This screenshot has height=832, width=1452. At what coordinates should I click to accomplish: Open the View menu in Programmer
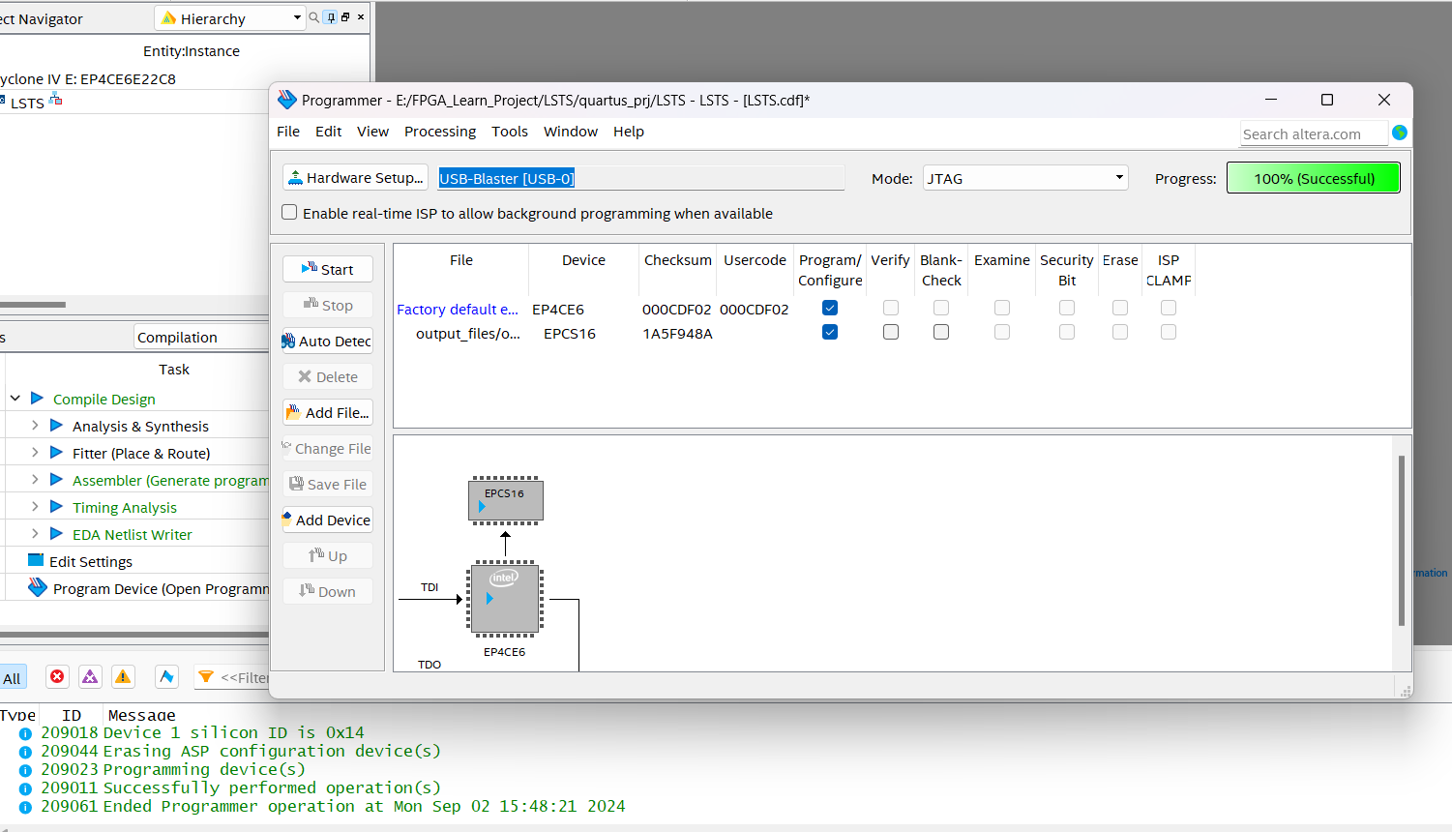coord(372,132)
